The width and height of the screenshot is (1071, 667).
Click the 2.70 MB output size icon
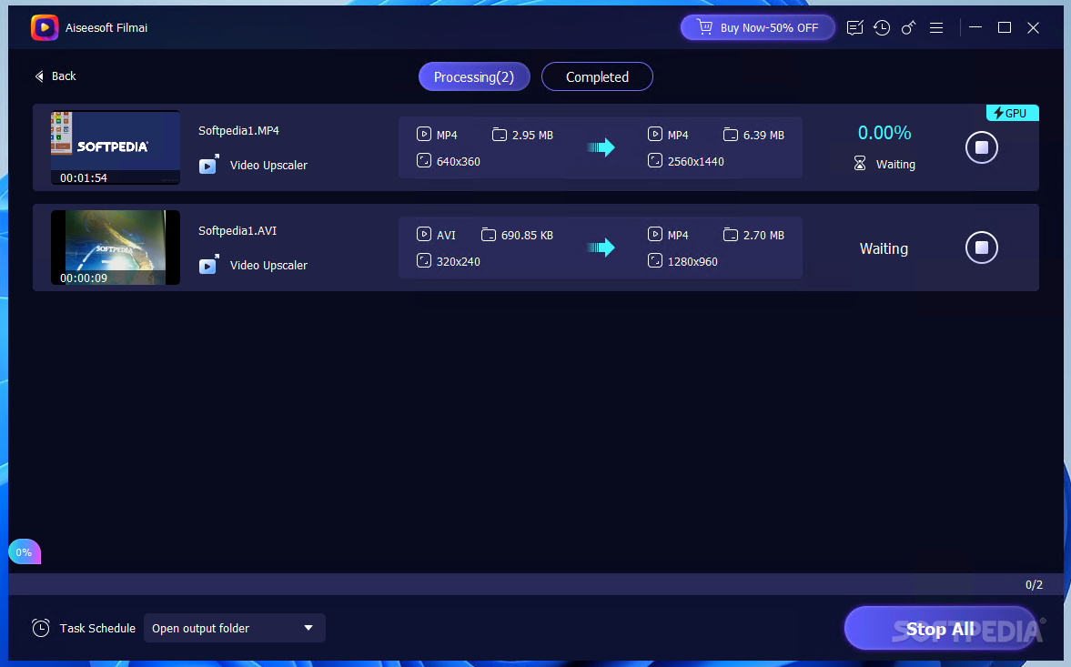(x=730, y=234)
